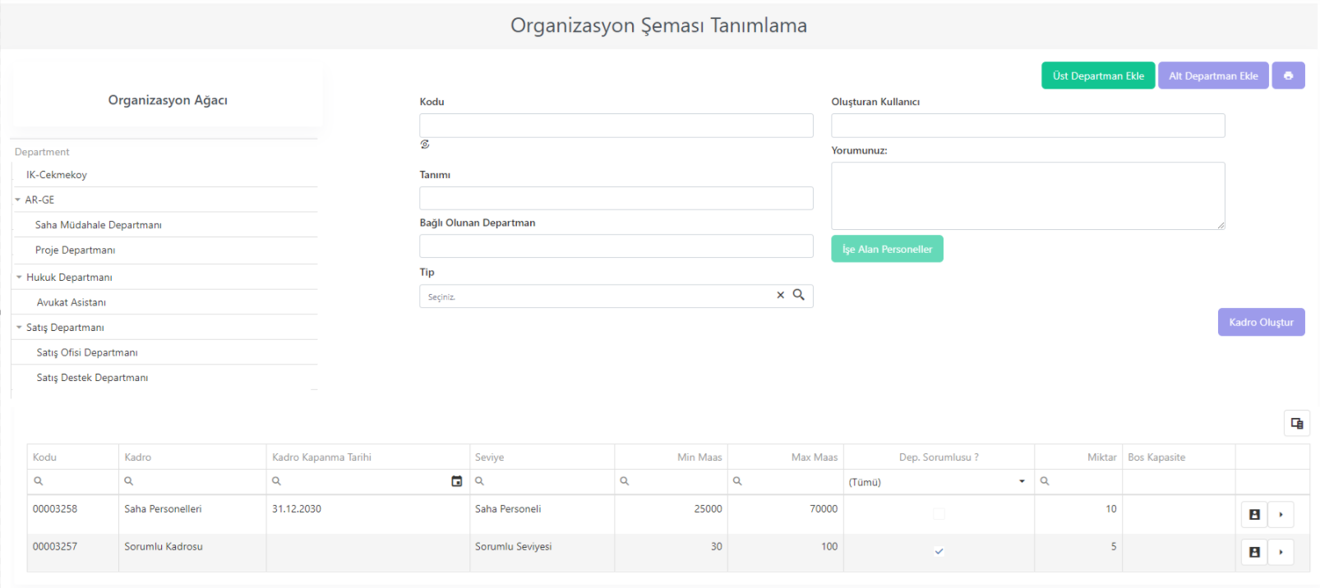
Task: Click the arrow button in Saha Personelleri row
Action: click(1281, 514)
